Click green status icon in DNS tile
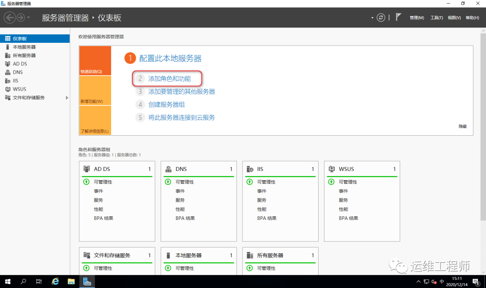The image size is (486, 288). coord(168,182)
